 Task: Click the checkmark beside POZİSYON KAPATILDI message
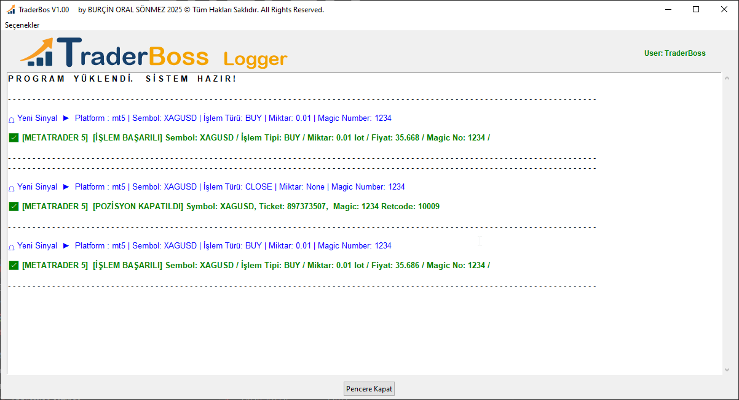[13, 206]
